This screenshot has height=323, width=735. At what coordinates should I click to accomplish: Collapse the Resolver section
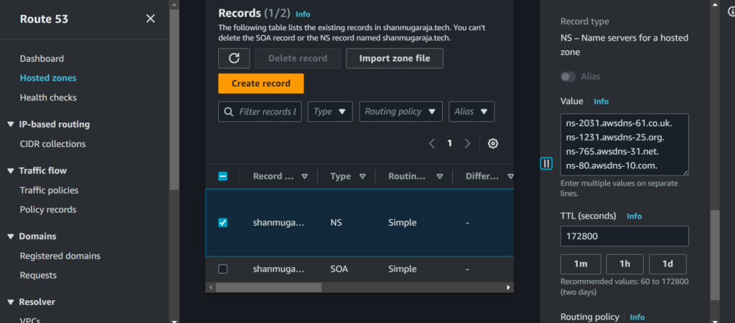pos(11,302)
